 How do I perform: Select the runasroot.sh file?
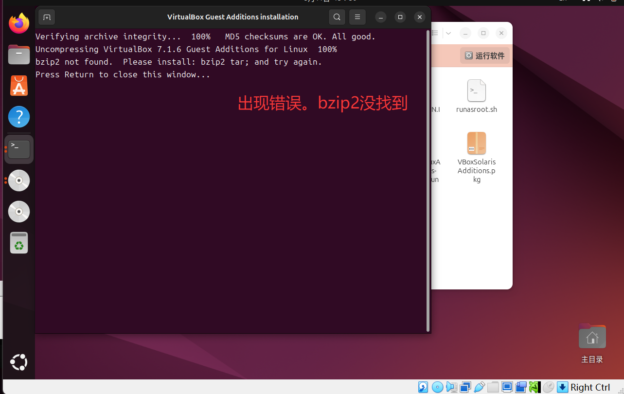[x=477, y=96]
